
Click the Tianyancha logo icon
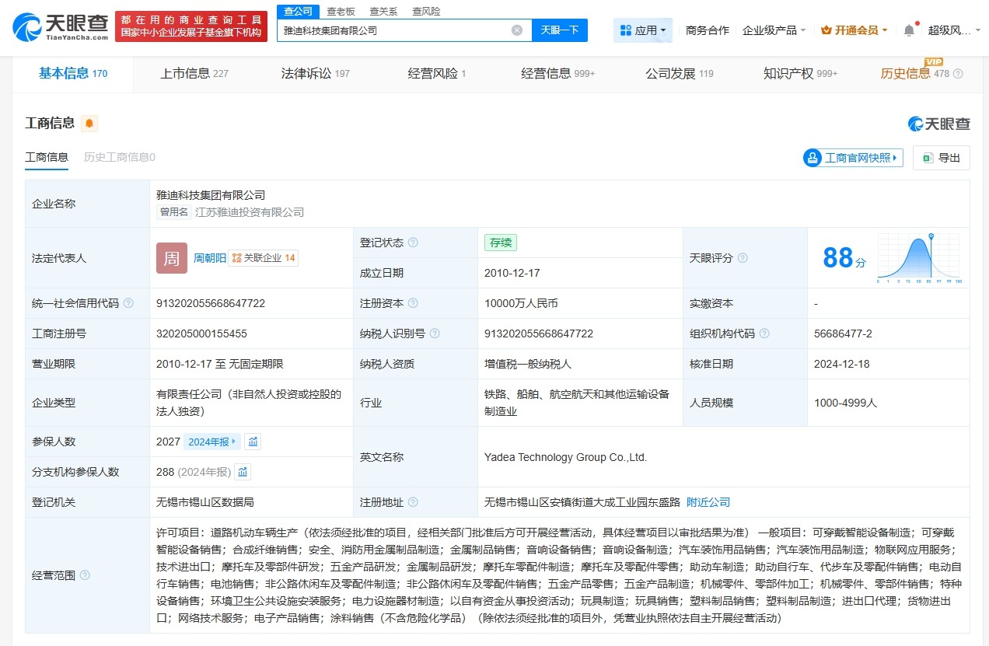pyautogui.click(x=27, y=25)
